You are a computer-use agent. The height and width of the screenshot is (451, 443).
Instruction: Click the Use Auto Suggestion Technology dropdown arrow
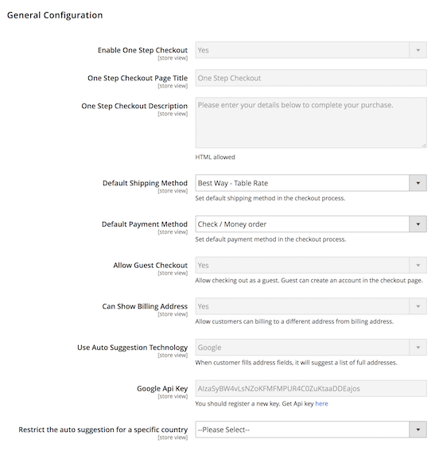pos(418,348)
